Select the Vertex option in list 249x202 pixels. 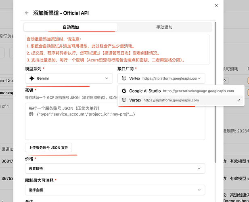click(x=181, y=100)
